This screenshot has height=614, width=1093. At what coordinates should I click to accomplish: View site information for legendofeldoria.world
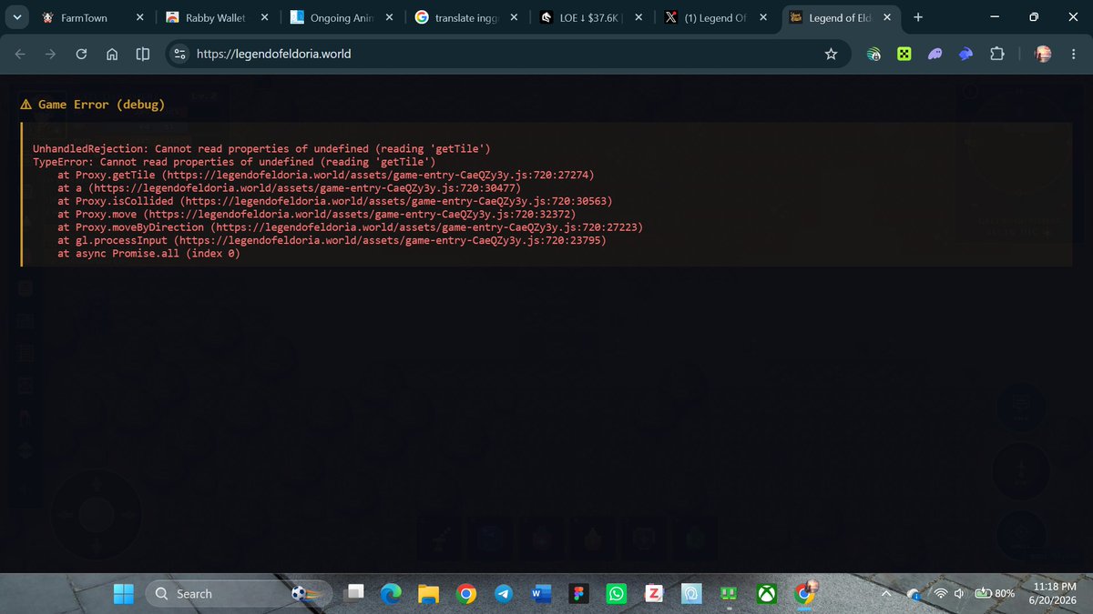180,54
